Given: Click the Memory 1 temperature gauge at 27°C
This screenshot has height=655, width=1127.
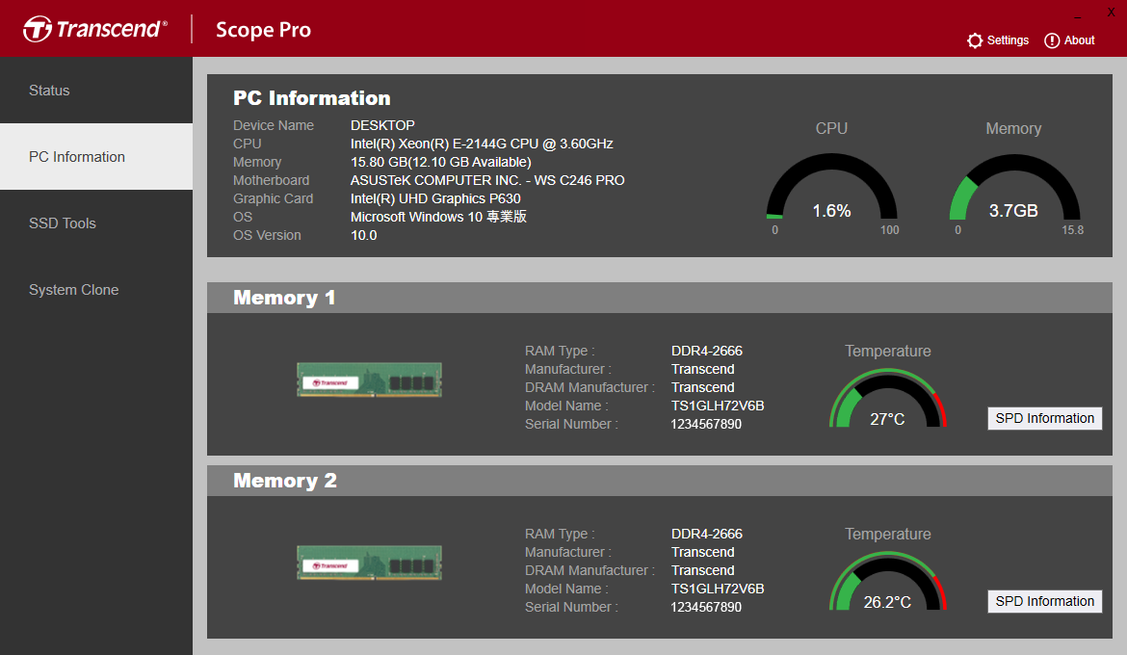Looking at the screenshot, I should 888,399.
